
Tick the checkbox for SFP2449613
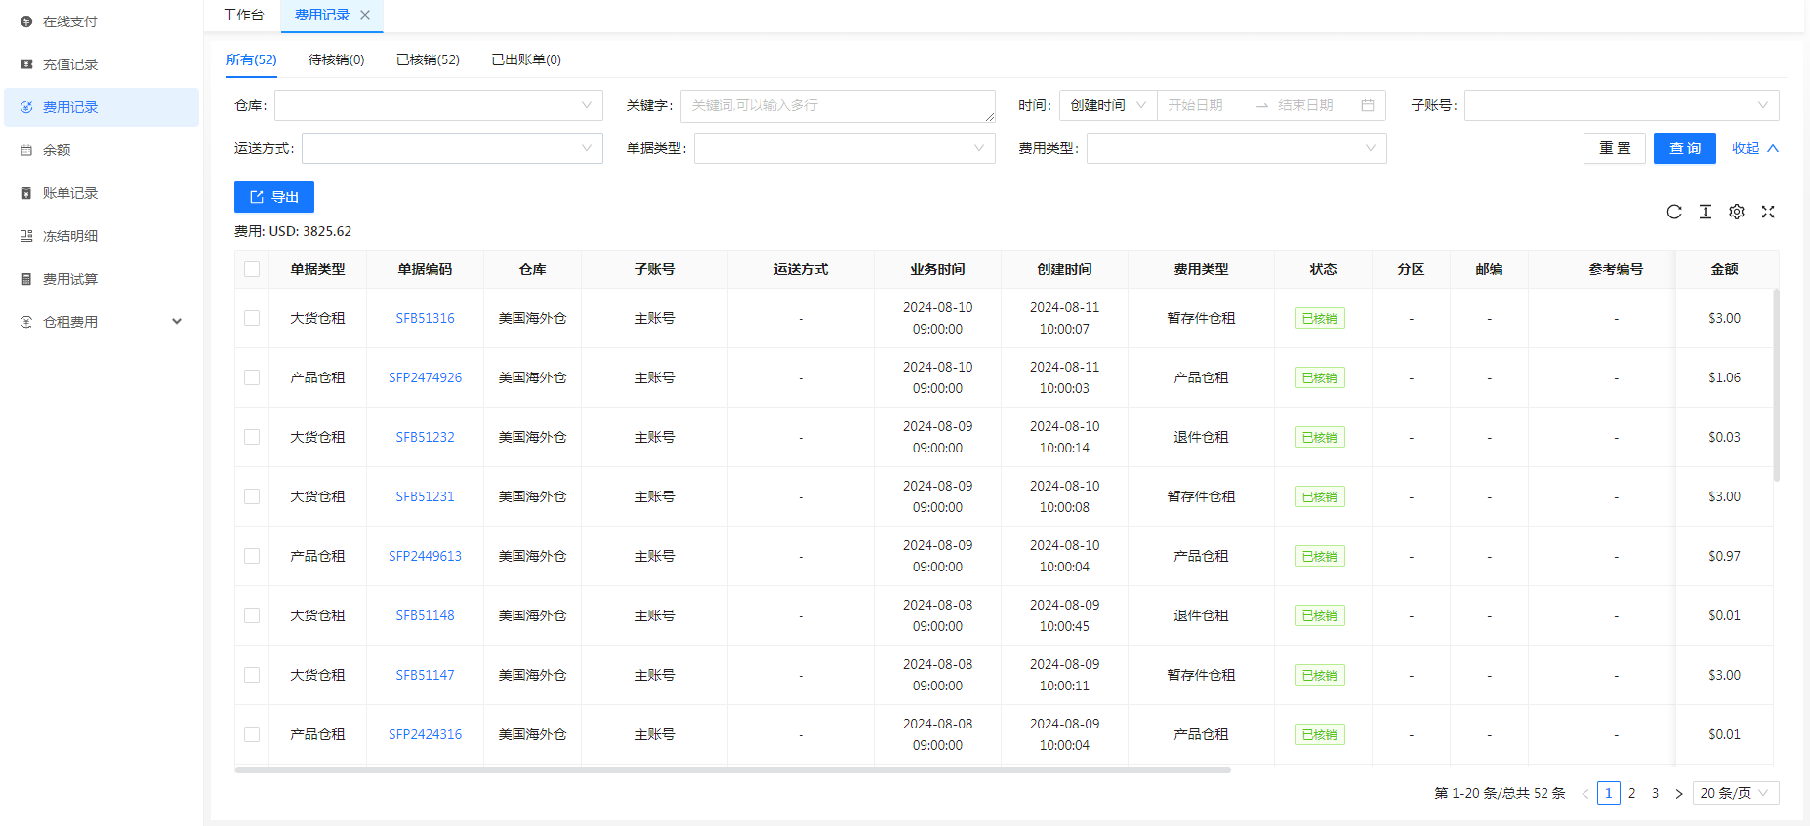point(252,556)
